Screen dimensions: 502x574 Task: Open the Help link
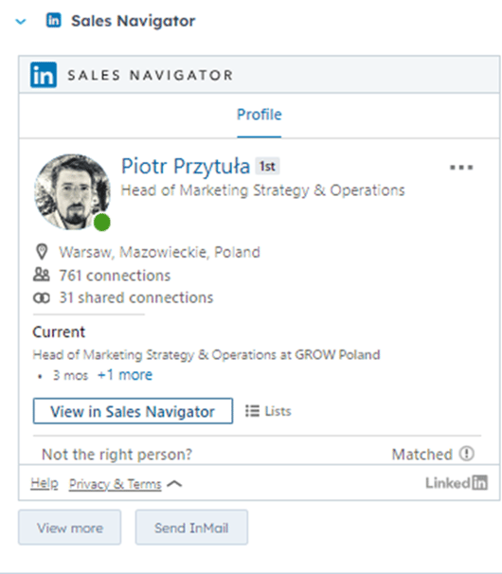(x=45, y=483)
